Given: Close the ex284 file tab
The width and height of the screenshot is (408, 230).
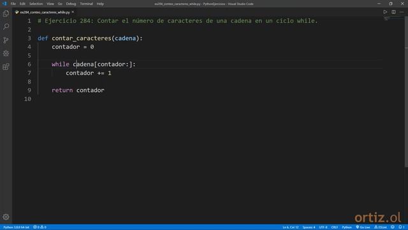Looking at the screenshot, I should [x=73, y=12].
